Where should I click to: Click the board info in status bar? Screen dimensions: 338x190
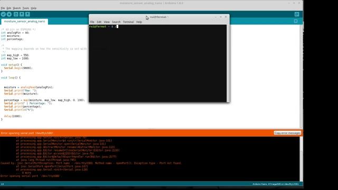[276, 184]
